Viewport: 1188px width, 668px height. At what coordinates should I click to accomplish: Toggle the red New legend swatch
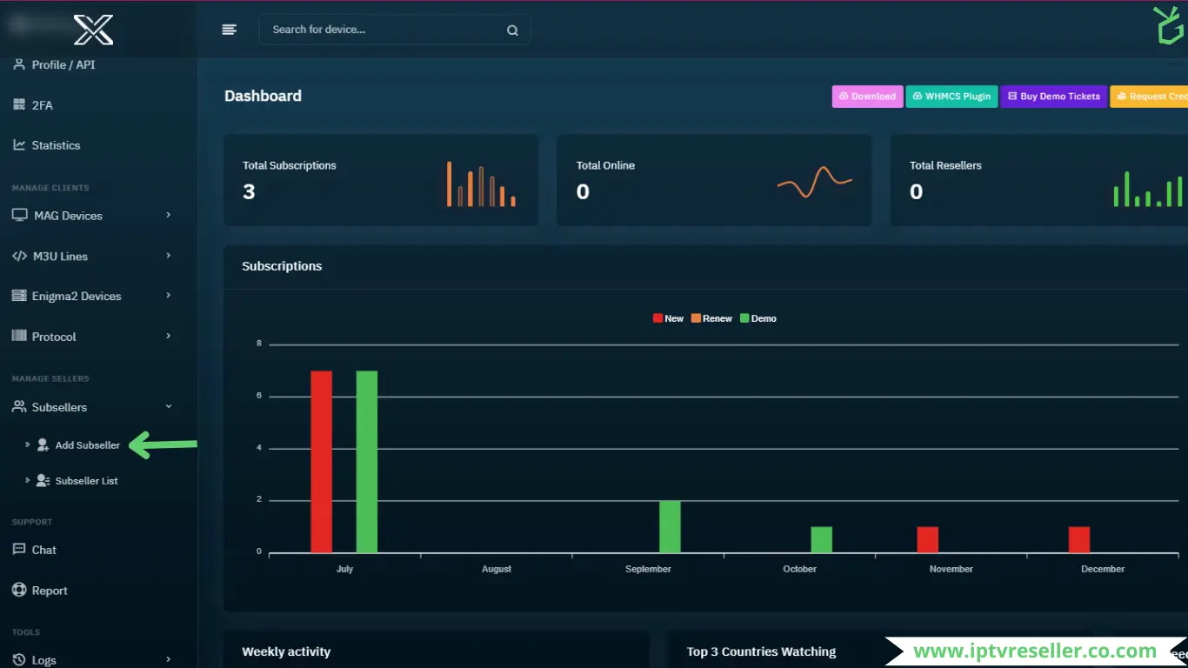(x=657, y=318)
